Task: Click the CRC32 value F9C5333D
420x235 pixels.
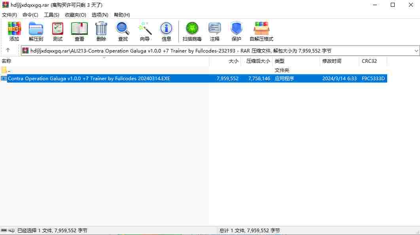Action: (373, 79)
